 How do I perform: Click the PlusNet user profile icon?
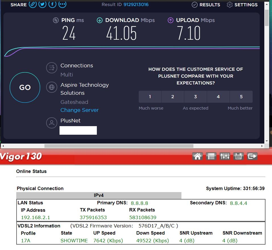point(52,123)
